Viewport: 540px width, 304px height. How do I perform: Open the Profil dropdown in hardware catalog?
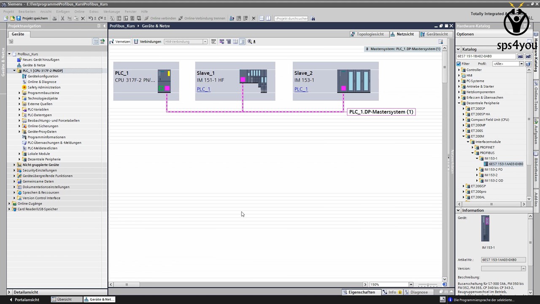(x=521, y=64)
